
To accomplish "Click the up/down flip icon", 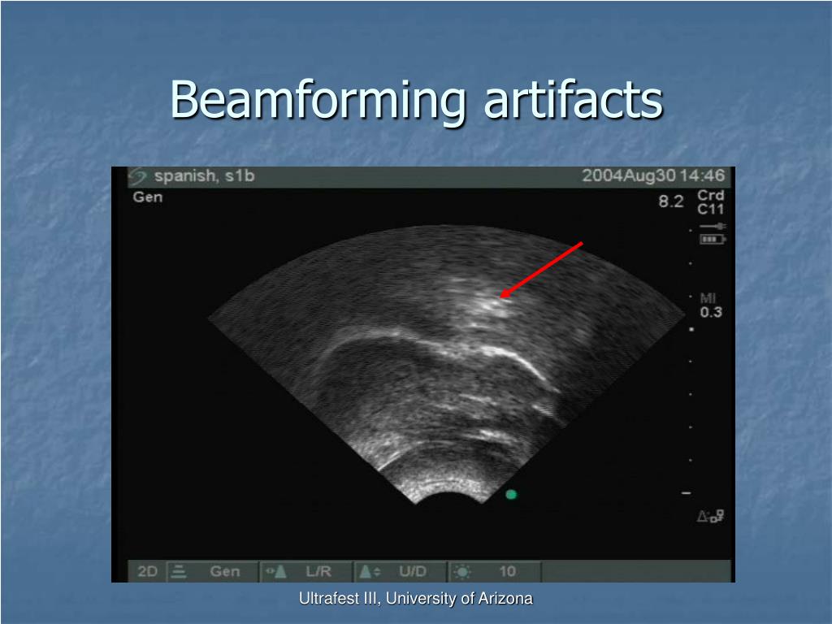I will (370, 571).
